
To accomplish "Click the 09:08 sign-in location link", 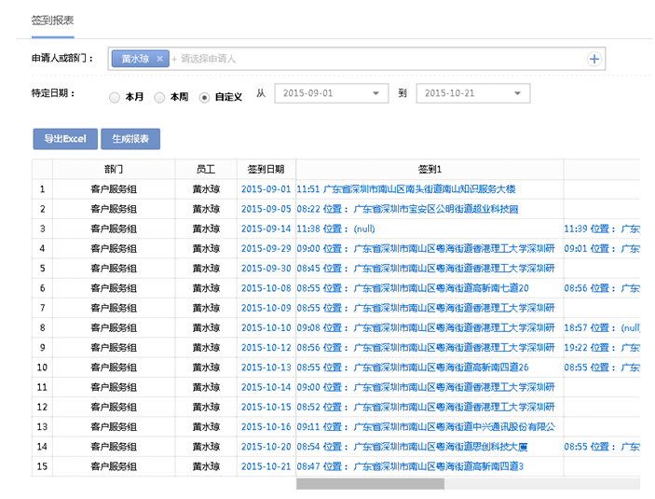I will pos(426,327).
